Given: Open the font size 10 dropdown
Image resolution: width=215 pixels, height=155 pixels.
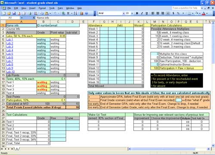Looking at the screenshot, I should pos(132,13).
